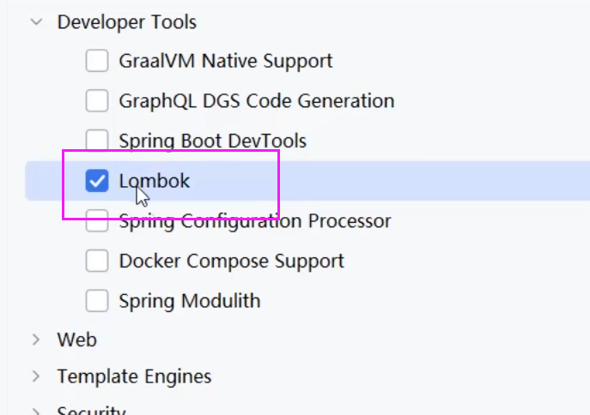Select the Docker Compose Support label
The height and width of the screenshot is (415, 590).
(x=232, y=261)
